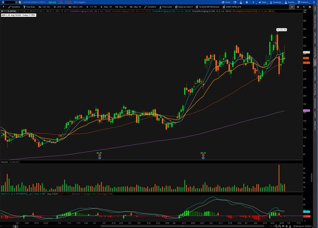318x228 pixels.
Task: Click the MACD study label
Action: point(17,194)
